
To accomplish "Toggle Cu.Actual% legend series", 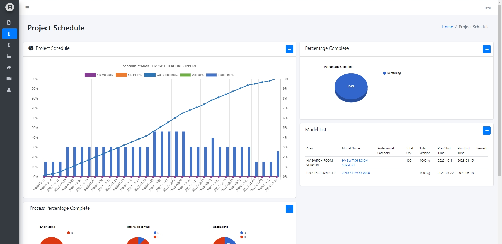I will pyautogui.click(x=99, y=75).
